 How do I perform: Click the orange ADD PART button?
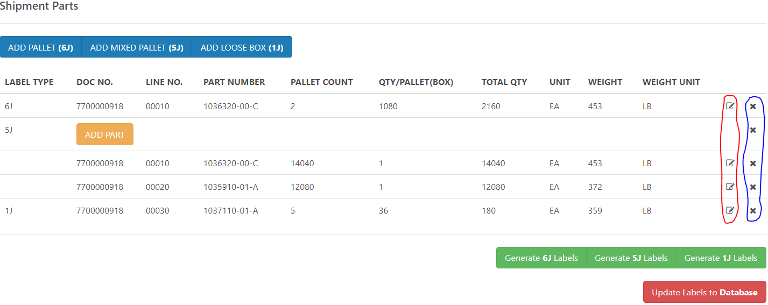pos(105,134)
